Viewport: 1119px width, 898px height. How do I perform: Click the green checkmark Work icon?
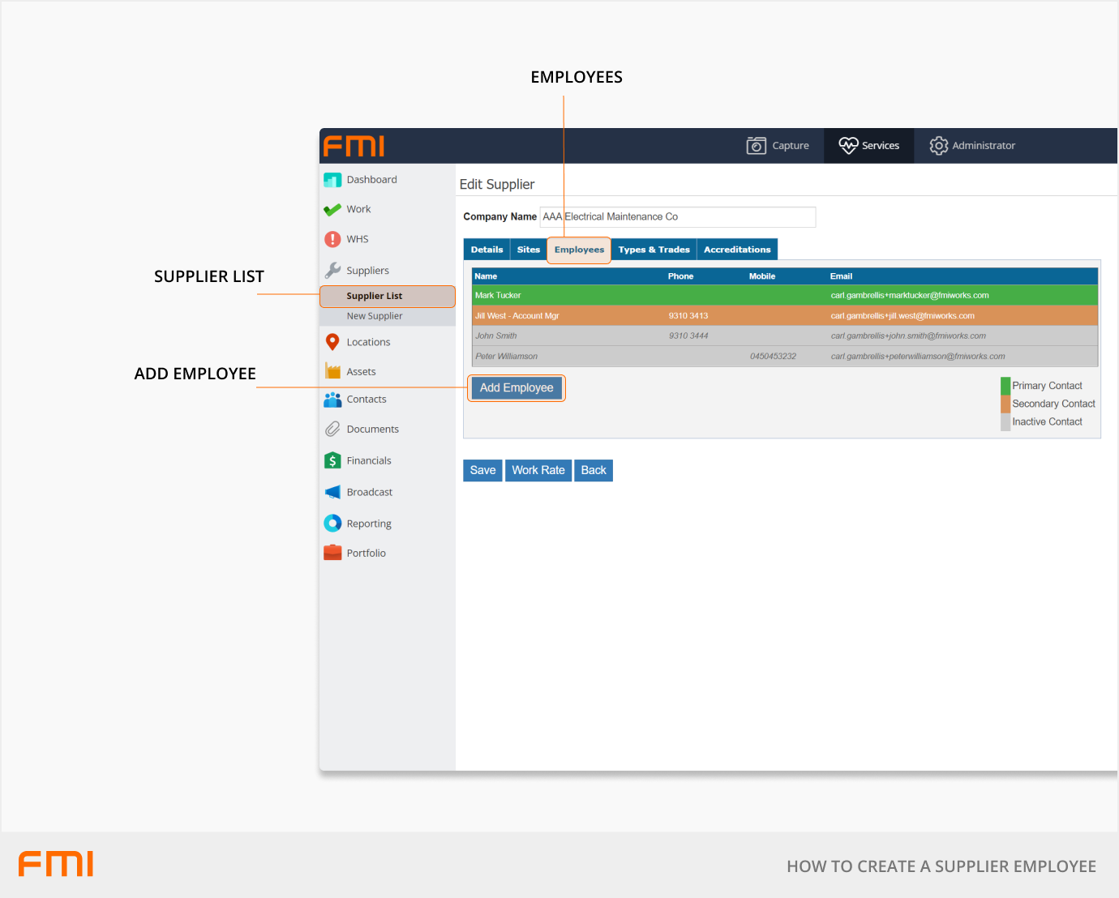[332, 210]
